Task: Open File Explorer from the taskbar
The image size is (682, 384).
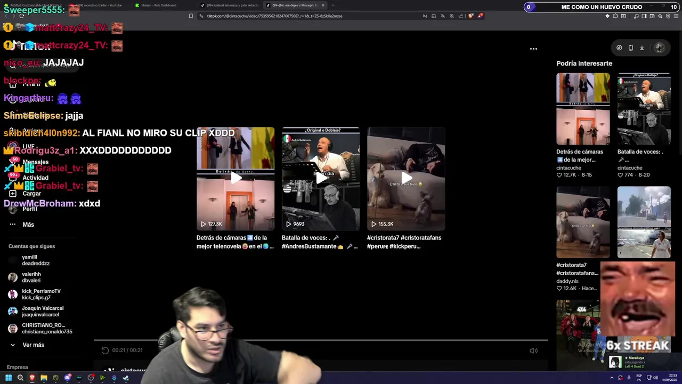Action: point(44,378)
